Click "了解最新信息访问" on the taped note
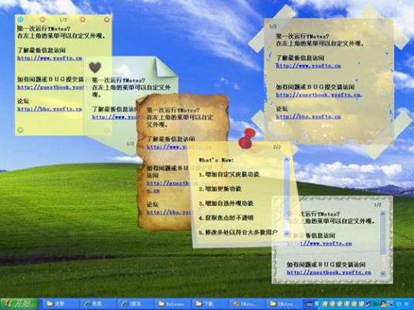Viewport: 414px width, 310px height. tap(300, 58)
